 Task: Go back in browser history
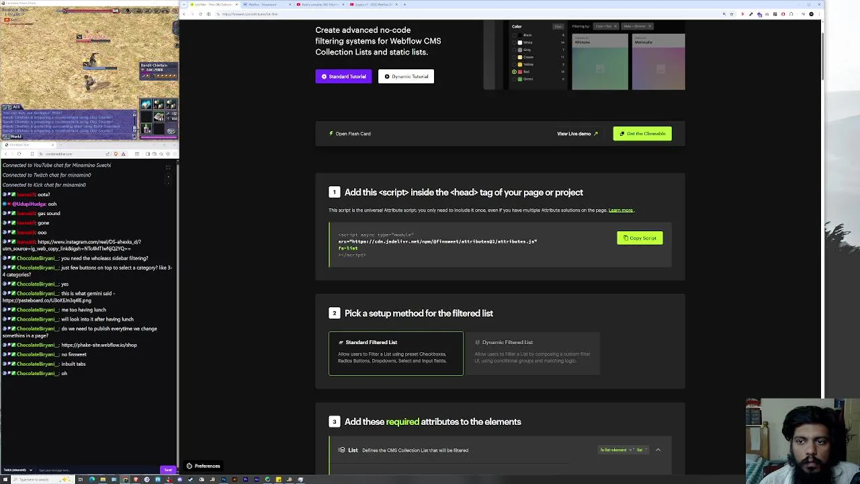[184, 14]
